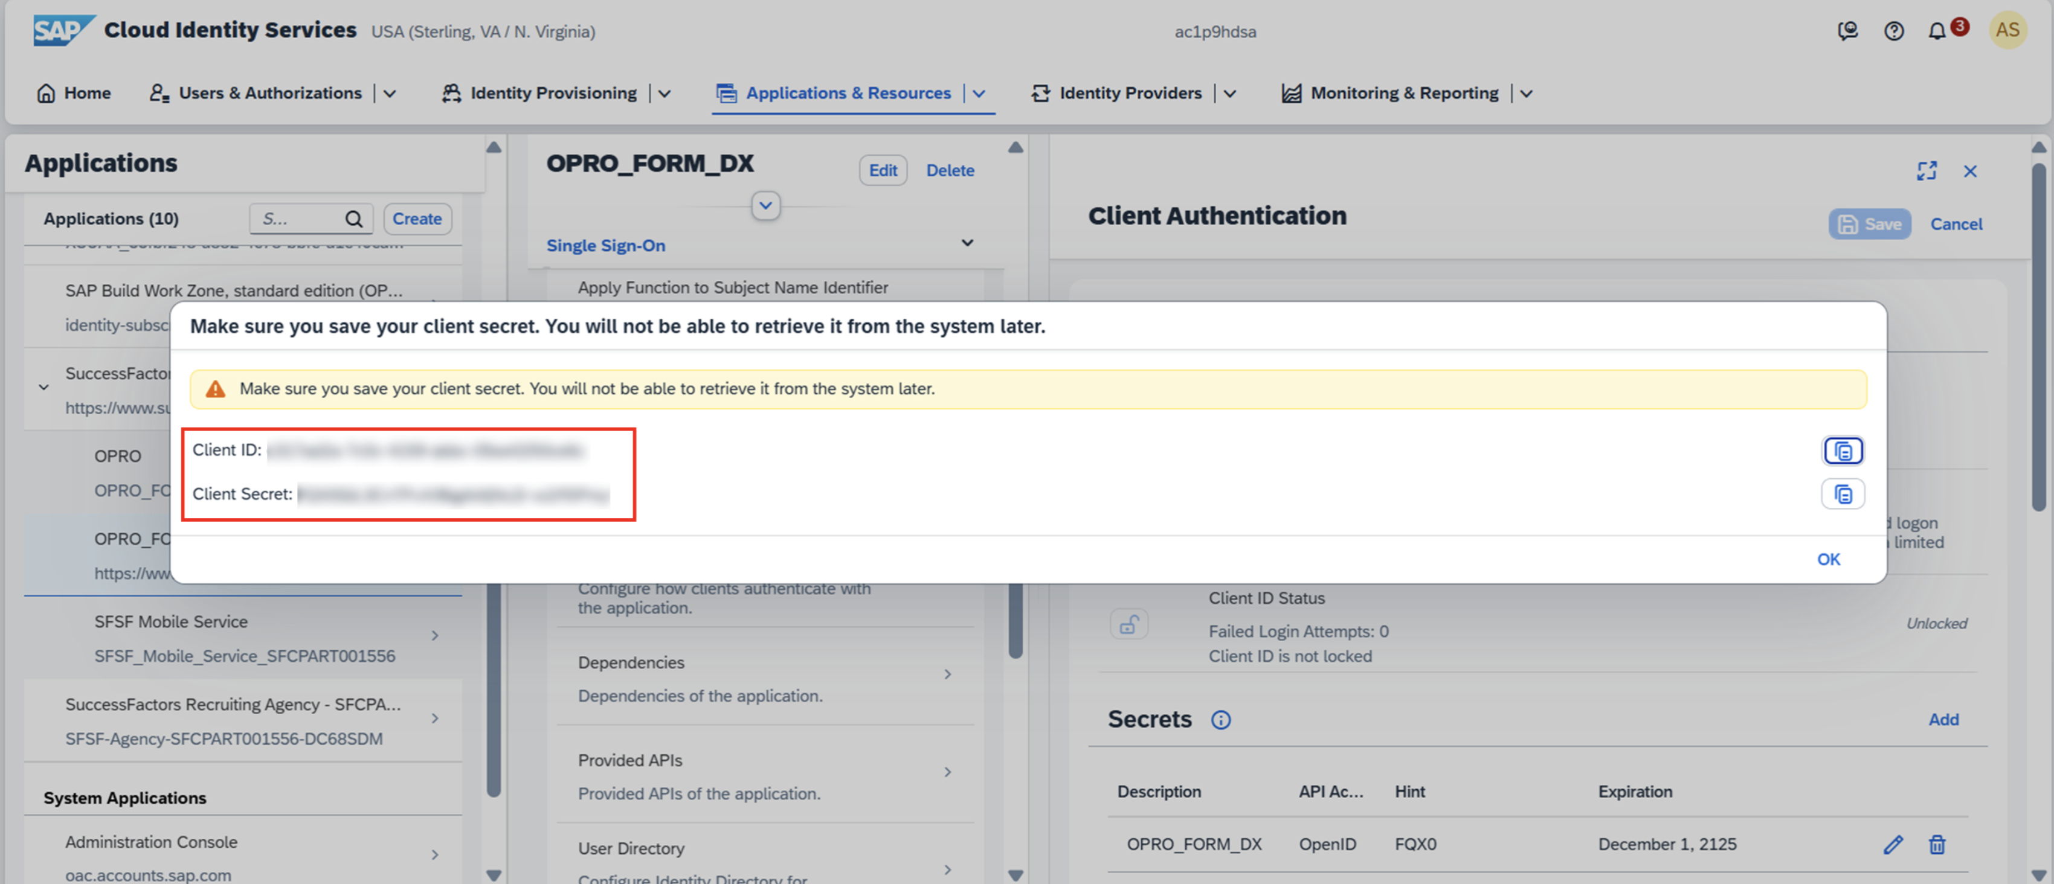The width and height of the screenshot is (2054, 884).
Task: Click the Secrets info icon
Action: click(x=1220, y=720)
